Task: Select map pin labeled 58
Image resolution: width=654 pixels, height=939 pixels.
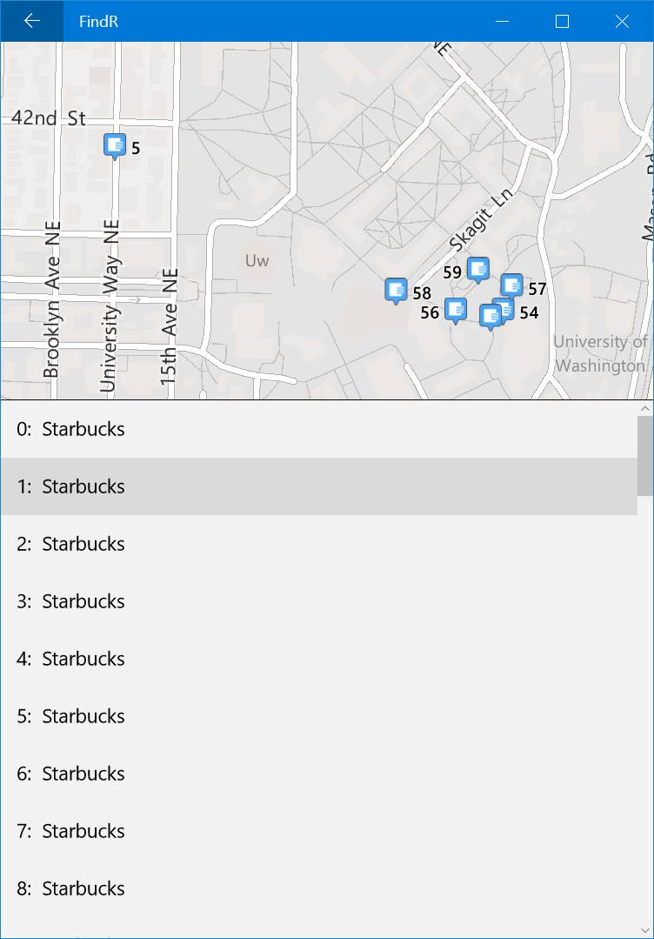Action: (396, 291)
